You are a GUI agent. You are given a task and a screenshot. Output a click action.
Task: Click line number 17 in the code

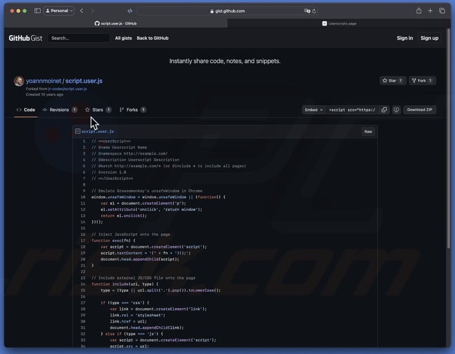(83, 241)
